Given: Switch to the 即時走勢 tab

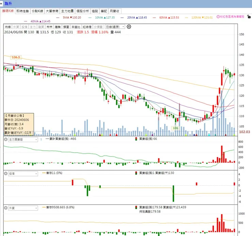Looking at the screenshot, I should pos(23,11).
